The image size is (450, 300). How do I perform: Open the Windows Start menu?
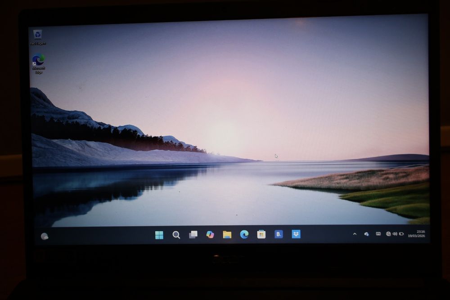click(x=159, y=235)
